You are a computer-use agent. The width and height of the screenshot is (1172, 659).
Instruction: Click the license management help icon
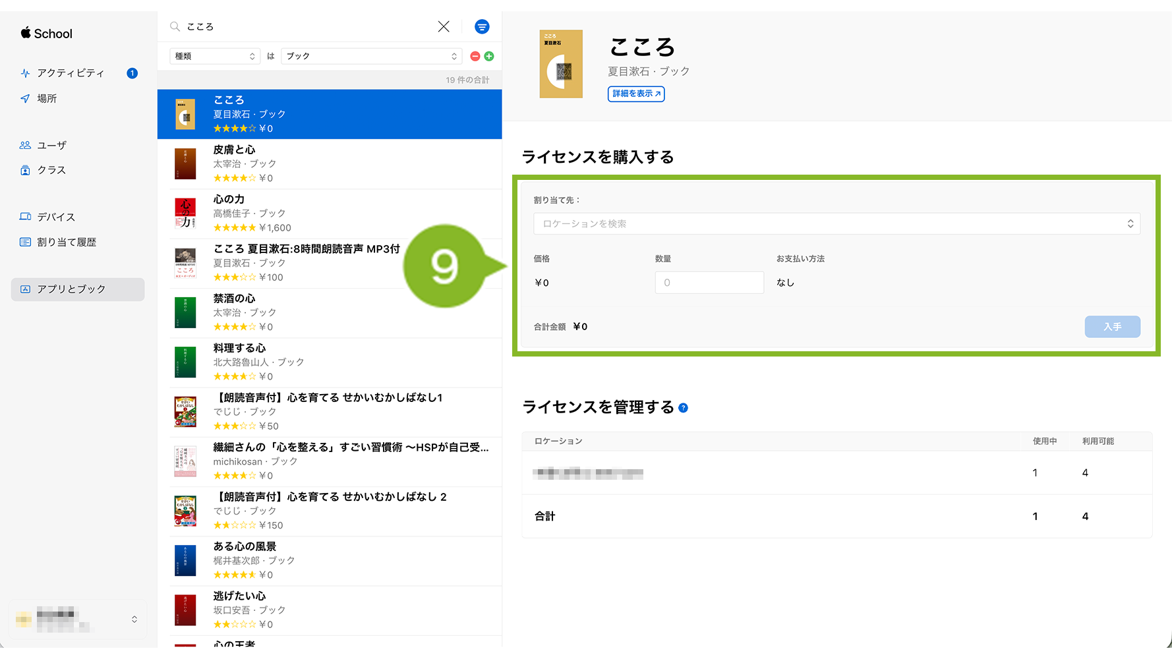683,408
